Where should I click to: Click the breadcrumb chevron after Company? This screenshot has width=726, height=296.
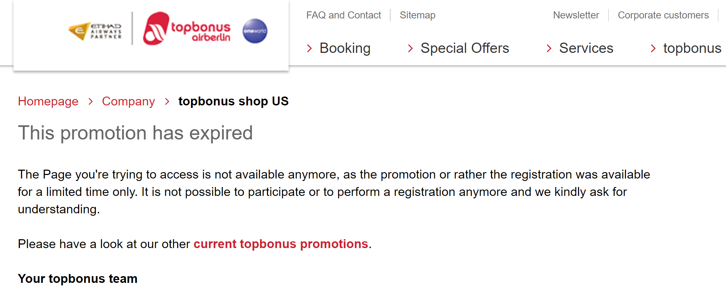pyautogui.click(x=167, y=102)
